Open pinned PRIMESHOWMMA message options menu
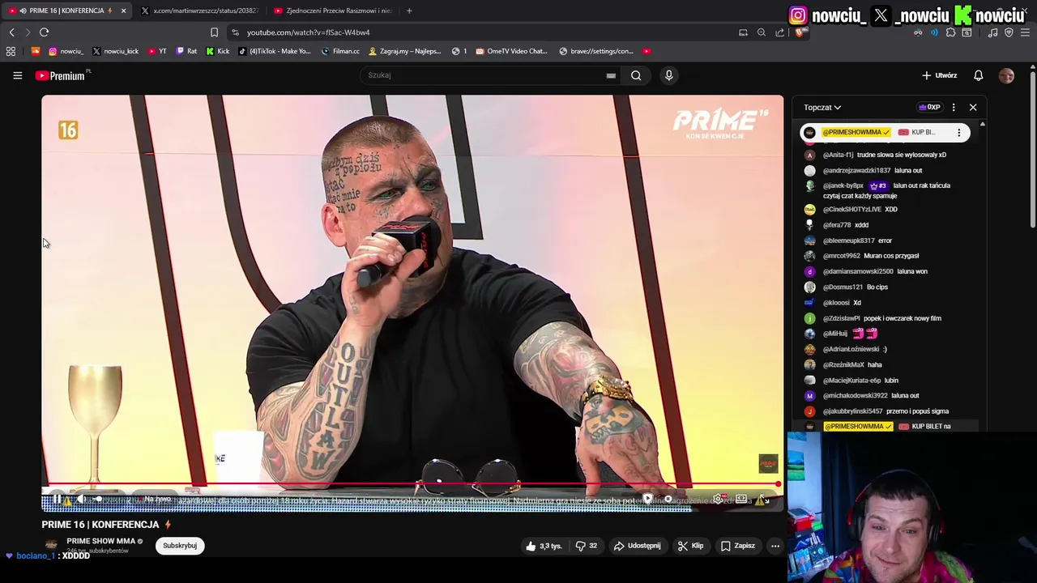1037x583 pixels. [x=959, y=132]
